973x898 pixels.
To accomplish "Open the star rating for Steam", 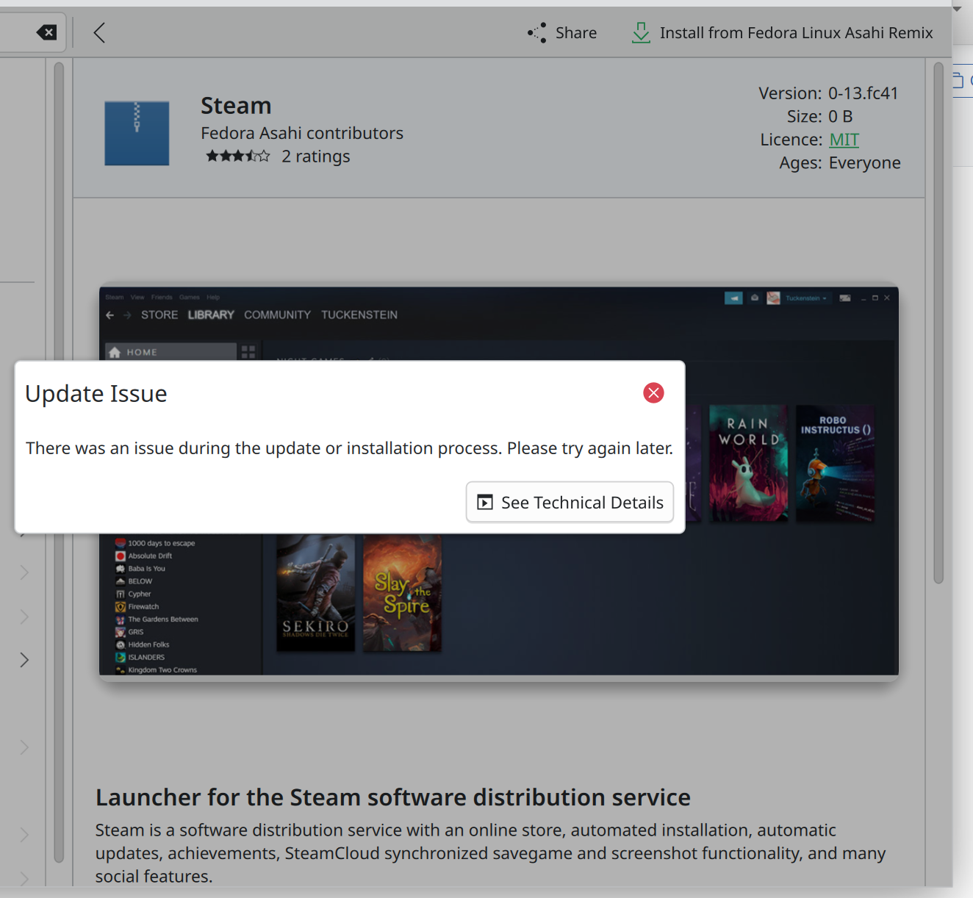I will pos(238,156).
